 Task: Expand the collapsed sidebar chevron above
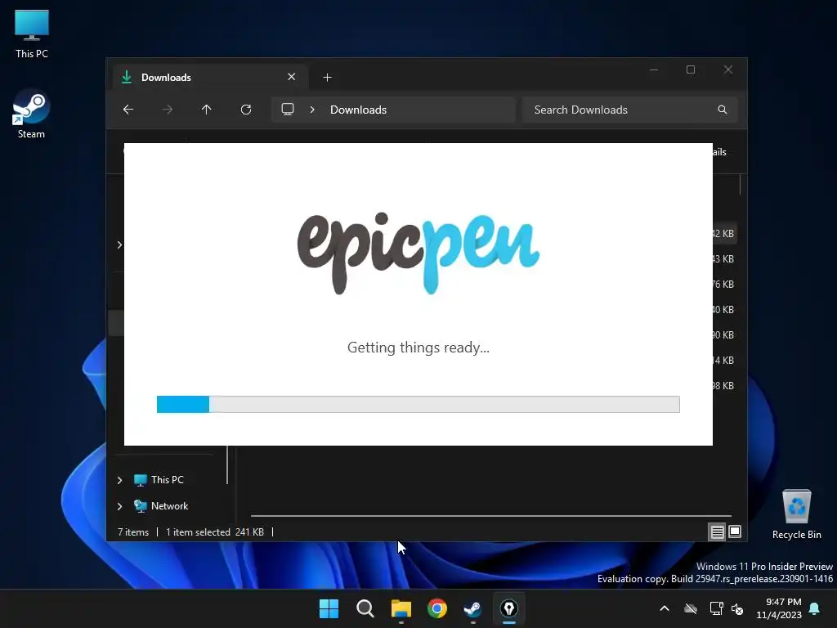coord(119,244)
